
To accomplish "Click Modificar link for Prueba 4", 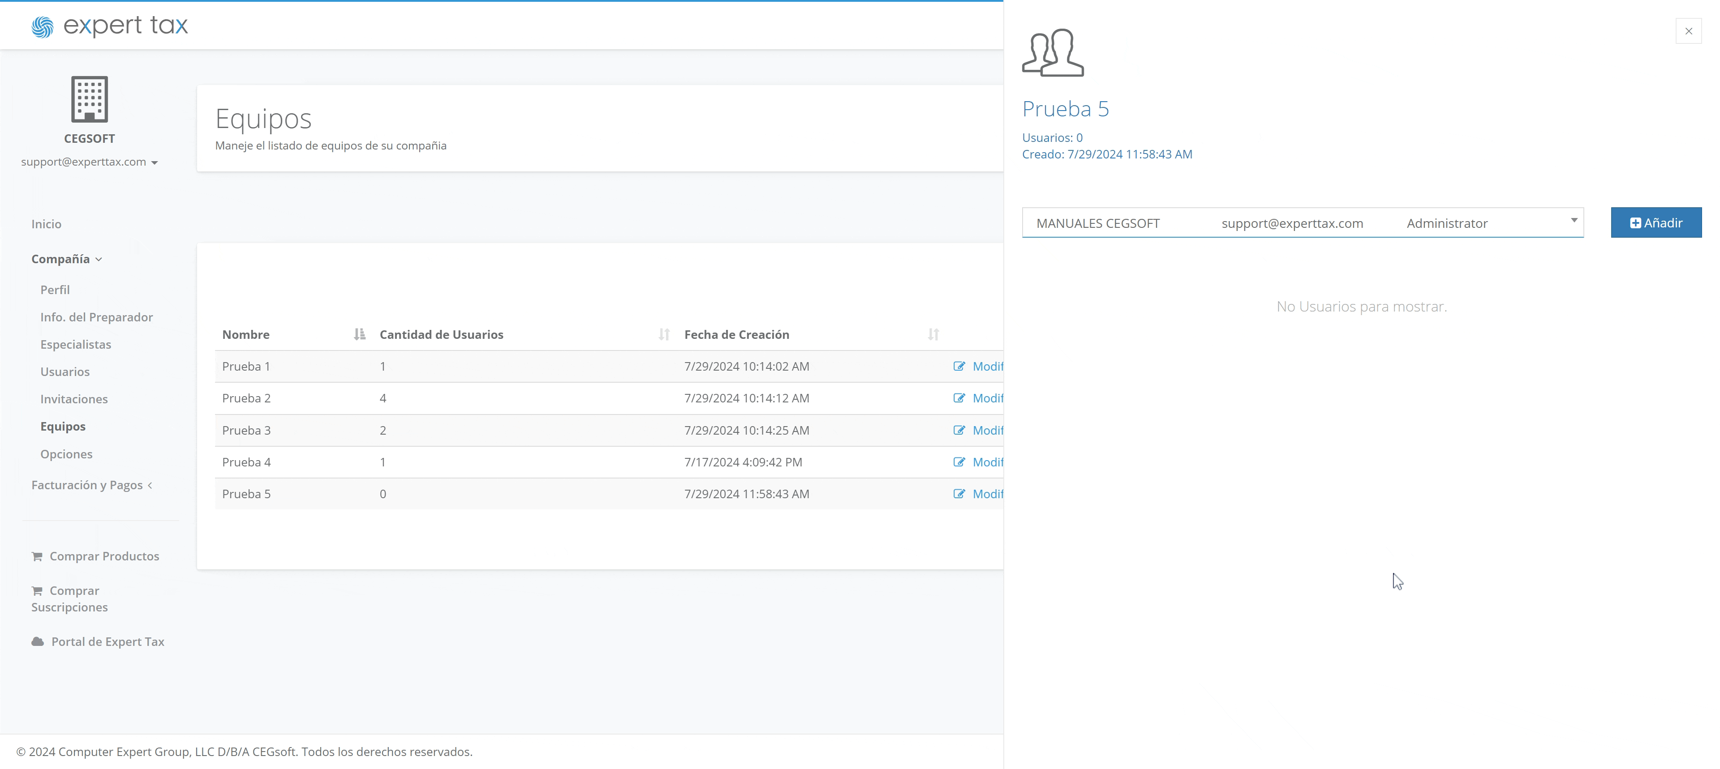I will [x=988, y=462].
